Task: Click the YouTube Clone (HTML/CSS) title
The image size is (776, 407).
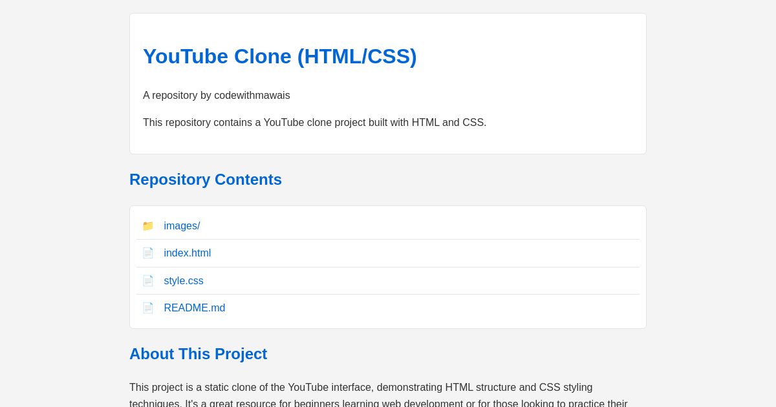Action: tap(280, 56)
